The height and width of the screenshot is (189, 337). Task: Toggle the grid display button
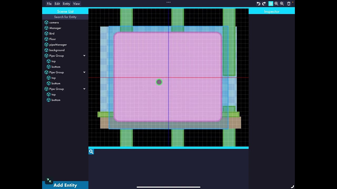pos(271,4)
